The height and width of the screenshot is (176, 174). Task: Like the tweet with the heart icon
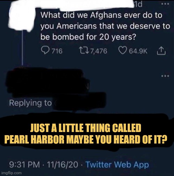coord(123,51)
